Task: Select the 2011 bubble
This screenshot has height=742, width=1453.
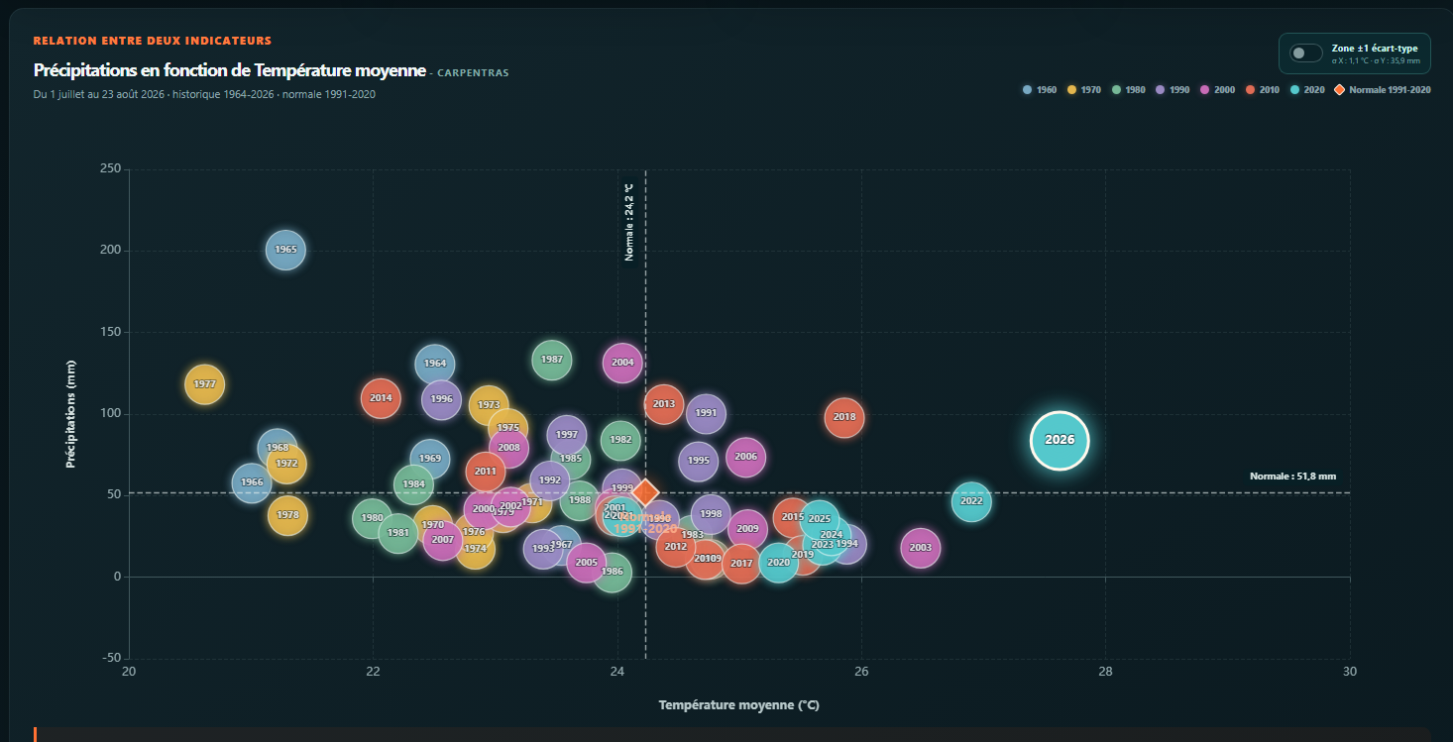Action: tap(486, 472)
